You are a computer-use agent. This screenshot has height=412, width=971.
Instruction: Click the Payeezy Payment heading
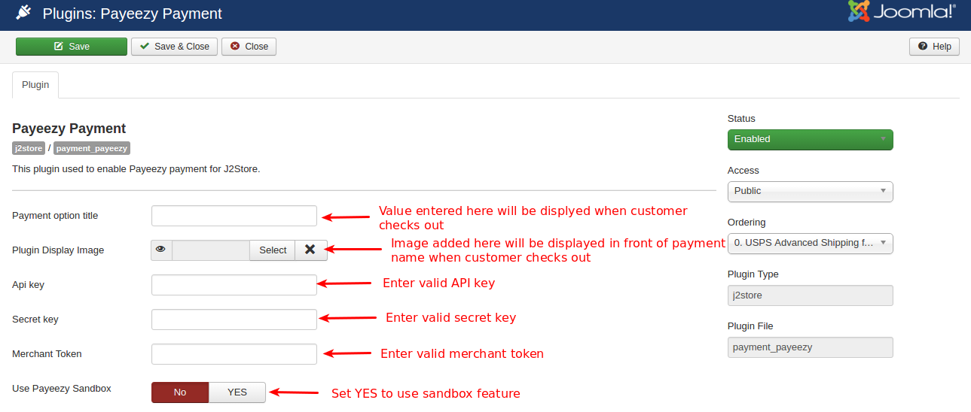coord(69,129)
